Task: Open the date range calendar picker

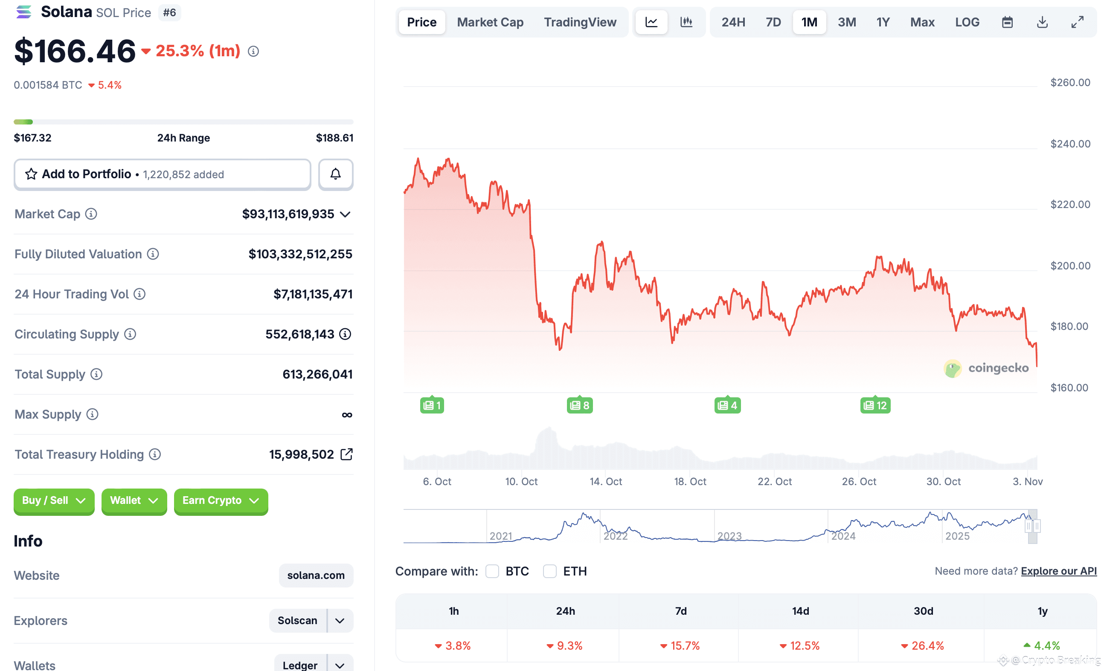Action: pos(1007,22)
